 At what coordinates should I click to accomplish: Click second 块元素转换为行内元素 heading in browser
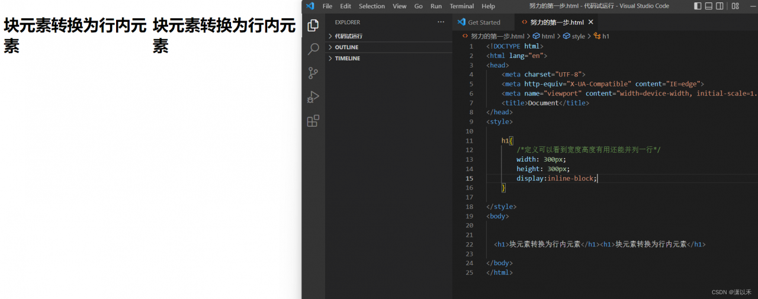224,36
